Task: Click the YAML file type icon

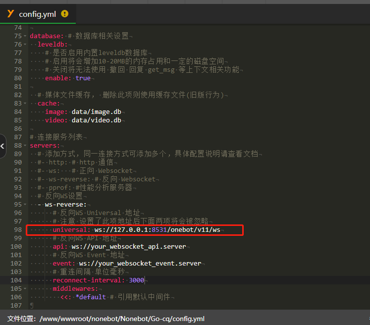Action: [x=10, y=14]
